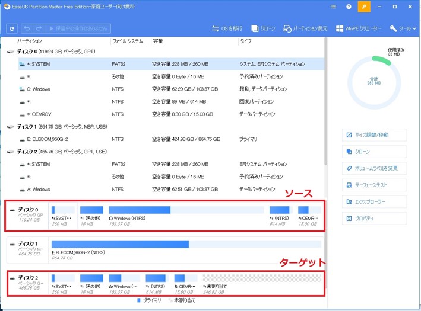Click the サイズ調整/移動 button
This screenshot has width=421, height=311.
(x=374, y=135)
